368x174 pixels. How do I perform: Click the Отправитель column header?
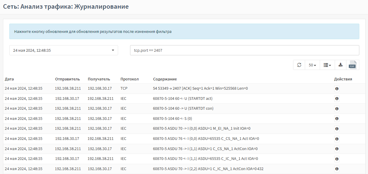click(x=67, y=79)
